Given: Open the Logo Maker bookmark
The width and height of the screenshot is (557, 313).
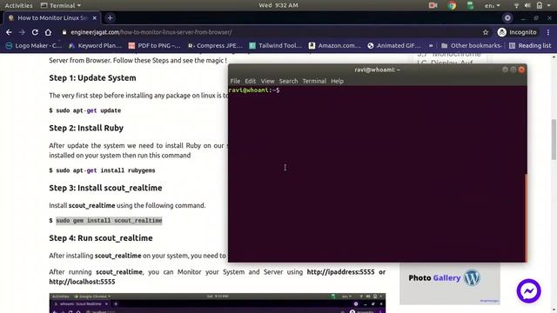Looking at the screenshot, I should coord(34,45).
